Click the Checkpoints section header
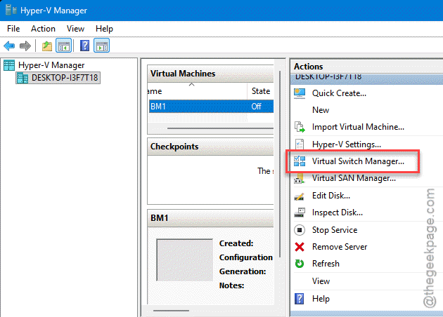Viewport: 443px width, 317px height. pos(210,147)
